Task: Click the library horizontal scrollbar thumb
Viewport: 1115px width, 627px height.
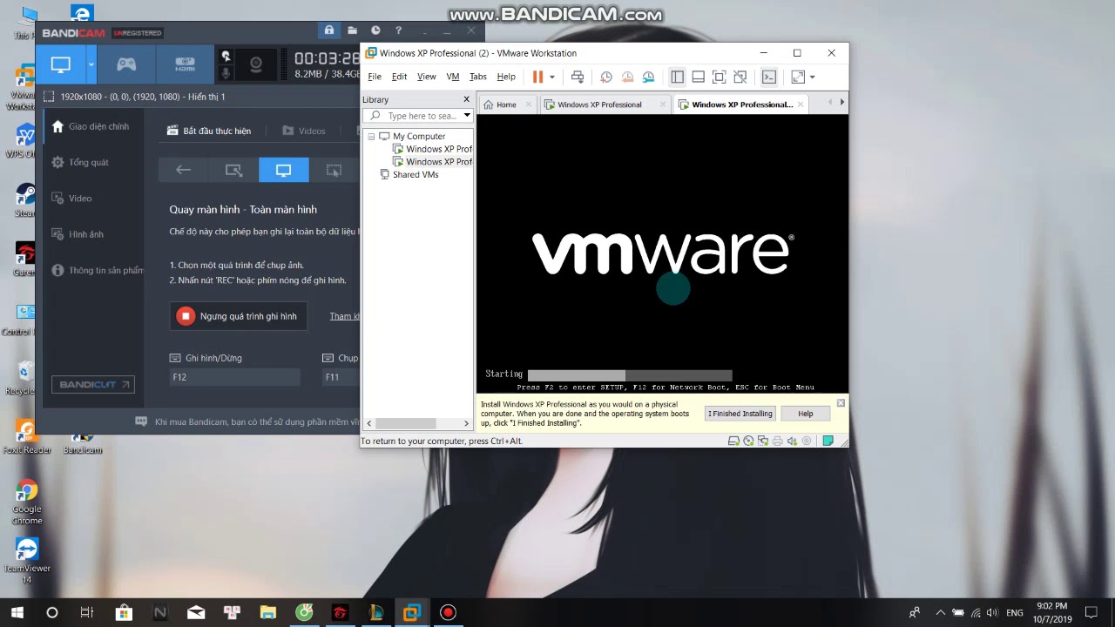Action: tap(405, 423)
